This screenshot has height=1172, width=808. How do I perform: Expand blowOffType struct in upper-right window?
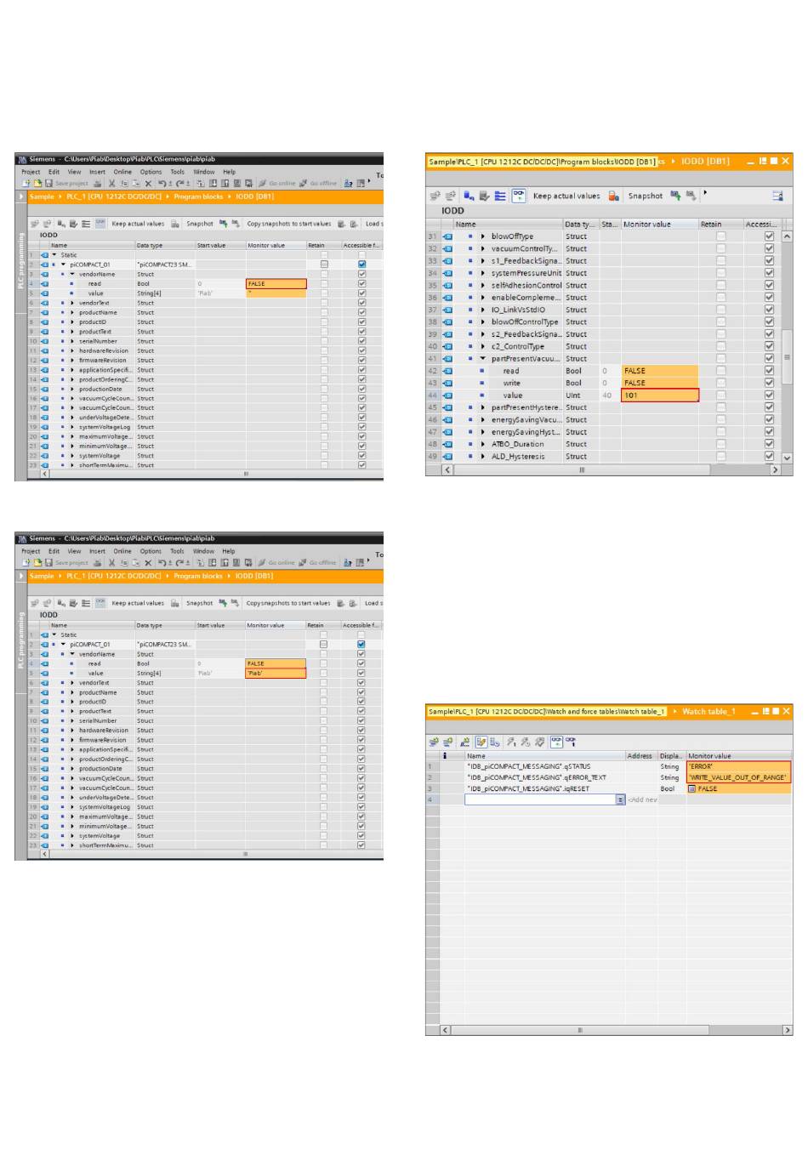pyautogui.click(x=482, y=236)
